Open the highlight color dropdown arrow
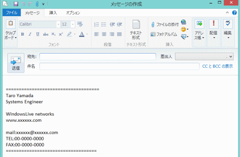The image size is (240, 157). (x=75, y=34)
